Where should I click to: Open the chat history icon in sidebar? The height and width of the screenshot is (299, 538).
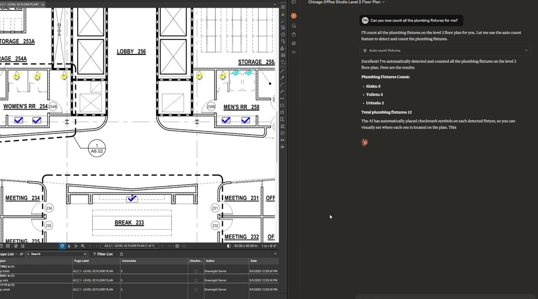click(294, 26)
